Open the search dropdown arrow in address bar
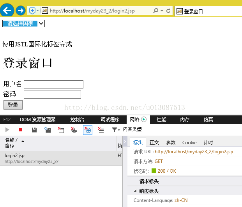The image size is (242, 207). 162,11
